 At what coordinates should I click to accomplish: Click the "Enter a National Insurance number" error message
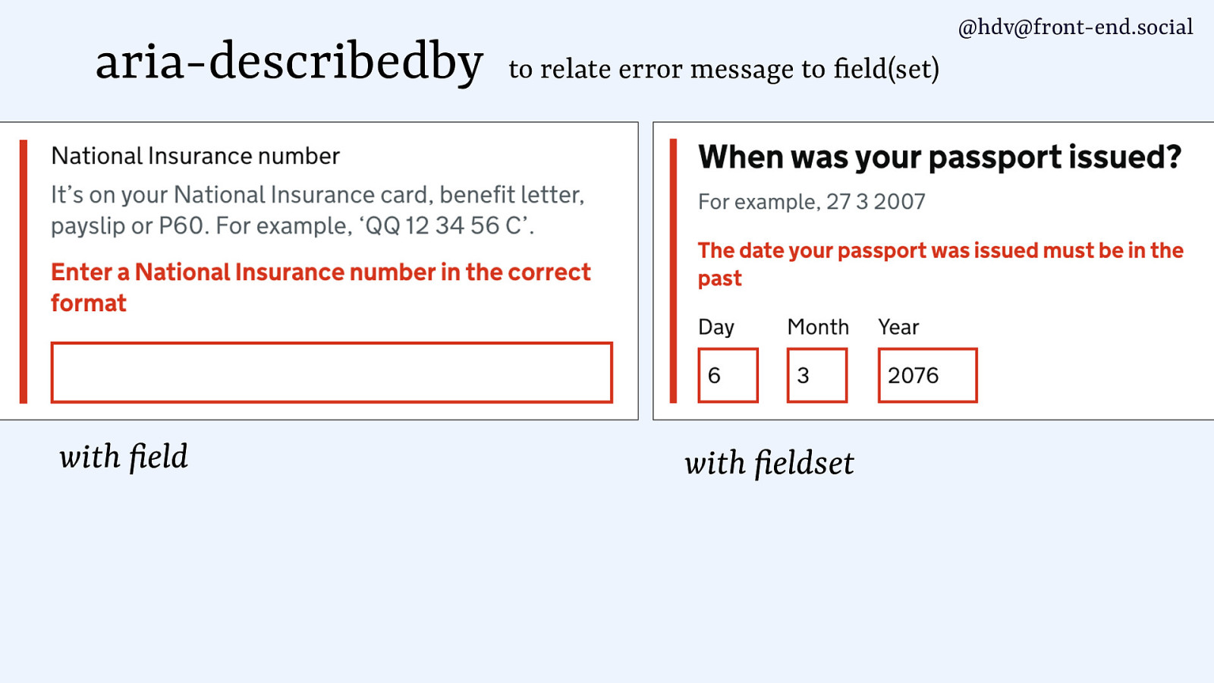coord(320,287)
